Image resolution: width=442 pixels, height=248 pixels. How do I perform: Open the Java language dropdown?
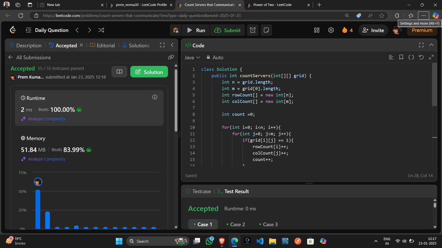click(x=192, y=57)
